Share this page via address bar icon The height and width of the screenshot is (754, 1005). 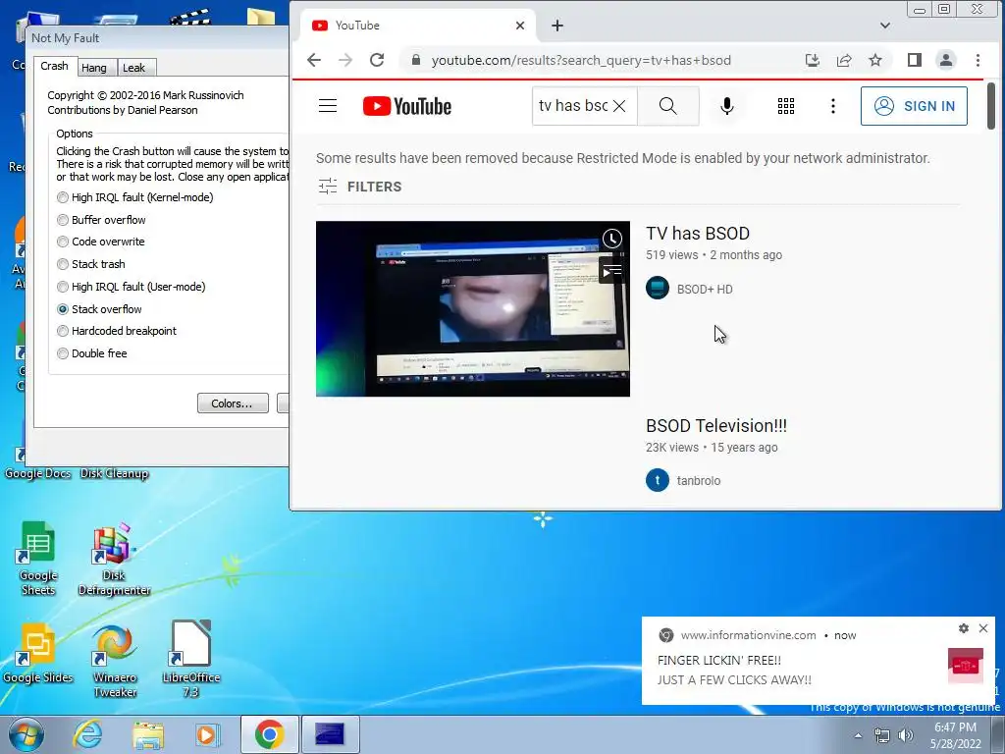coord(844,60)
